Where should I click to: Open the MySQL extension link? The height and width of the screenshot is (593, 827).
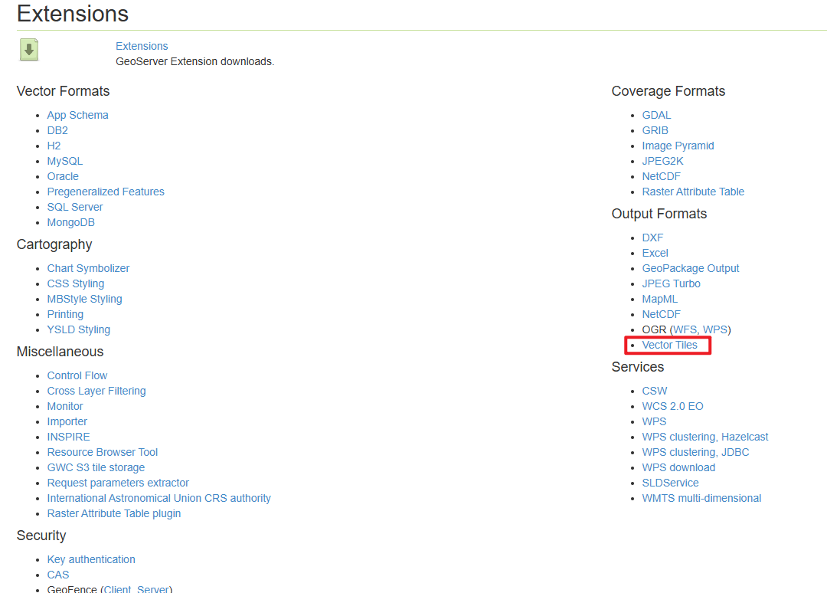coord(64,161)
